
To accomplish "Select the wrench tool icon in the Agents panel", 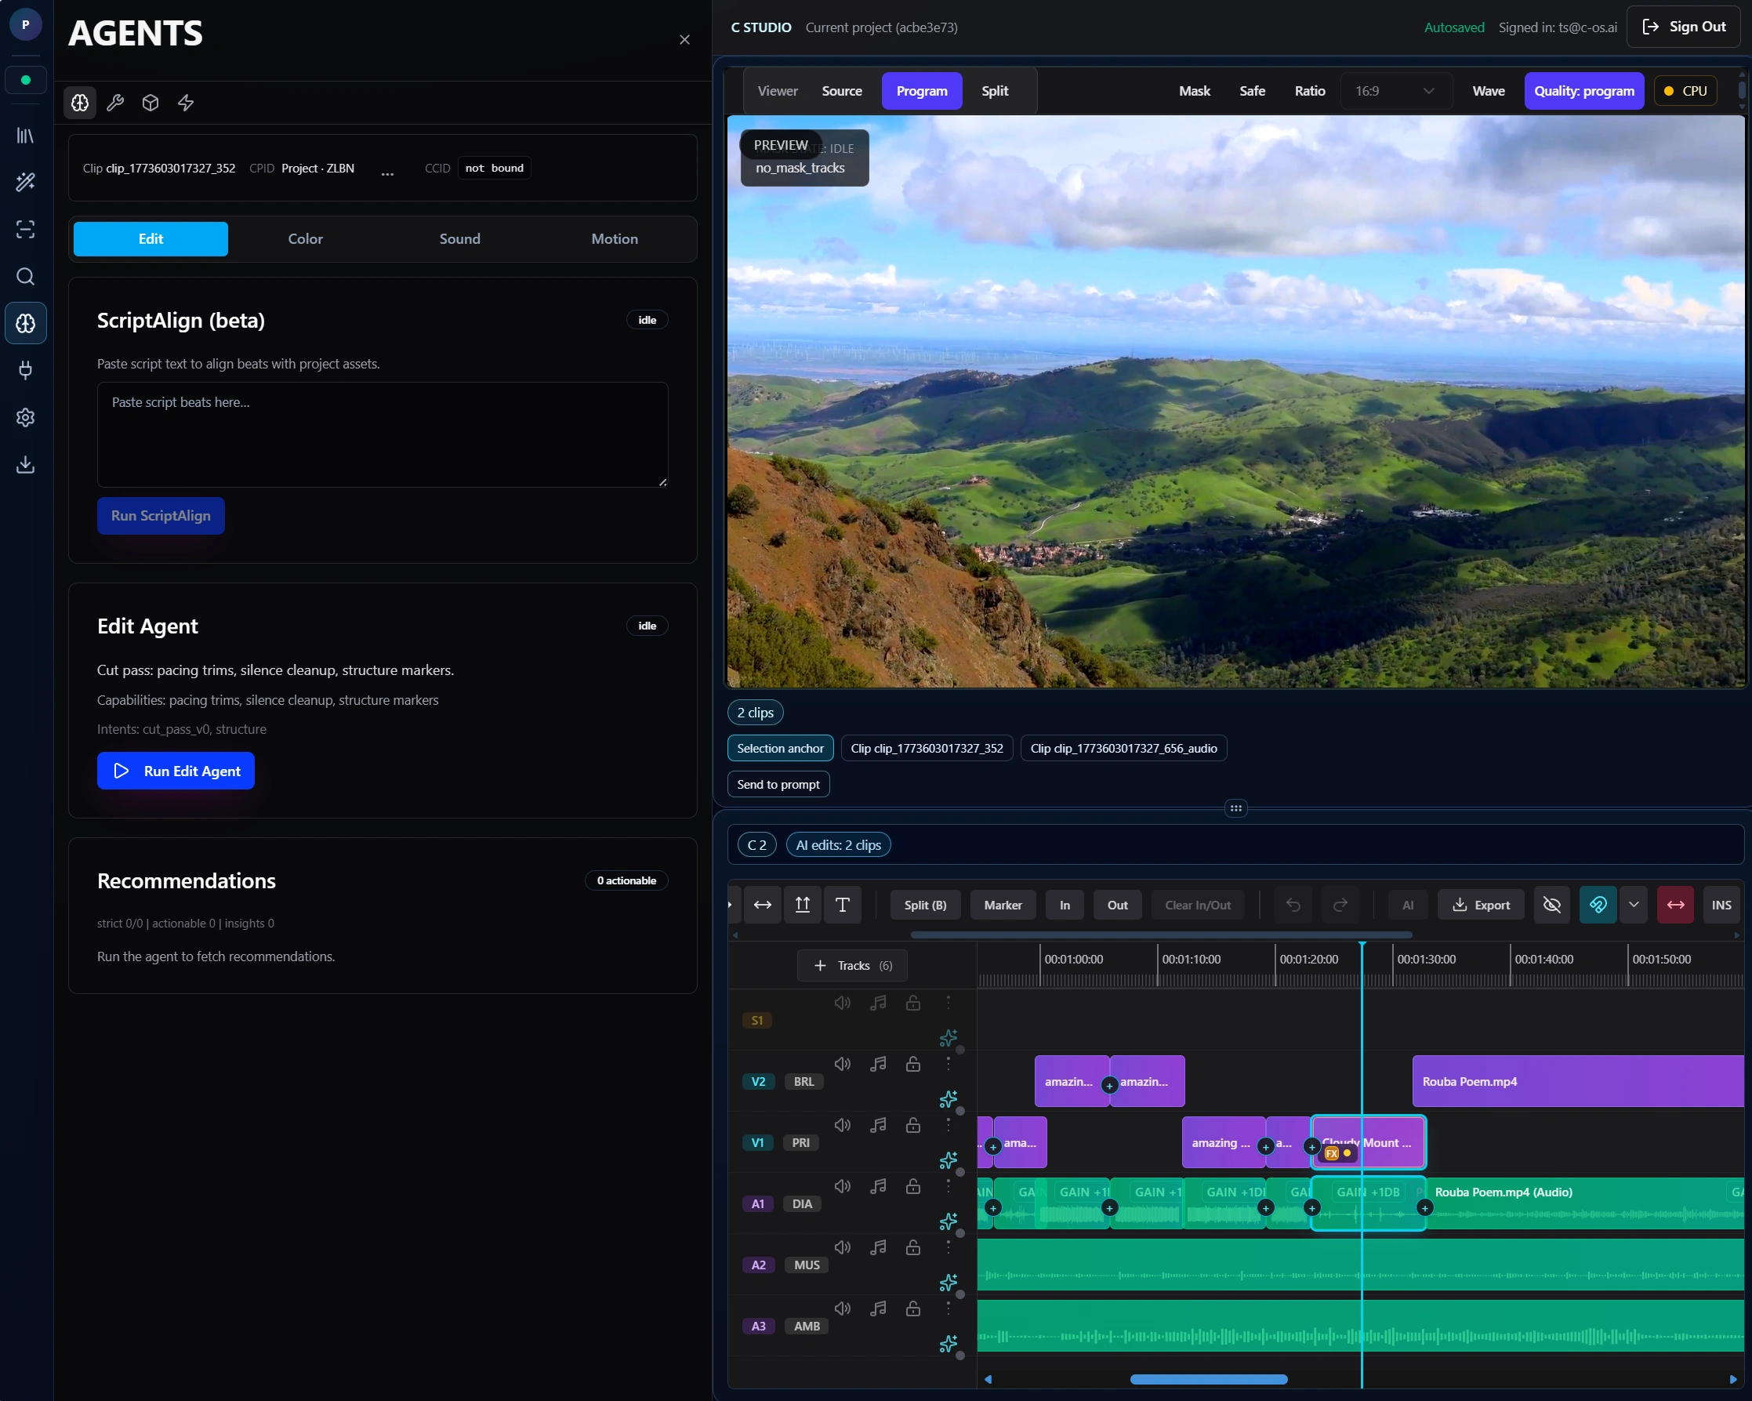I will point(114,103).
